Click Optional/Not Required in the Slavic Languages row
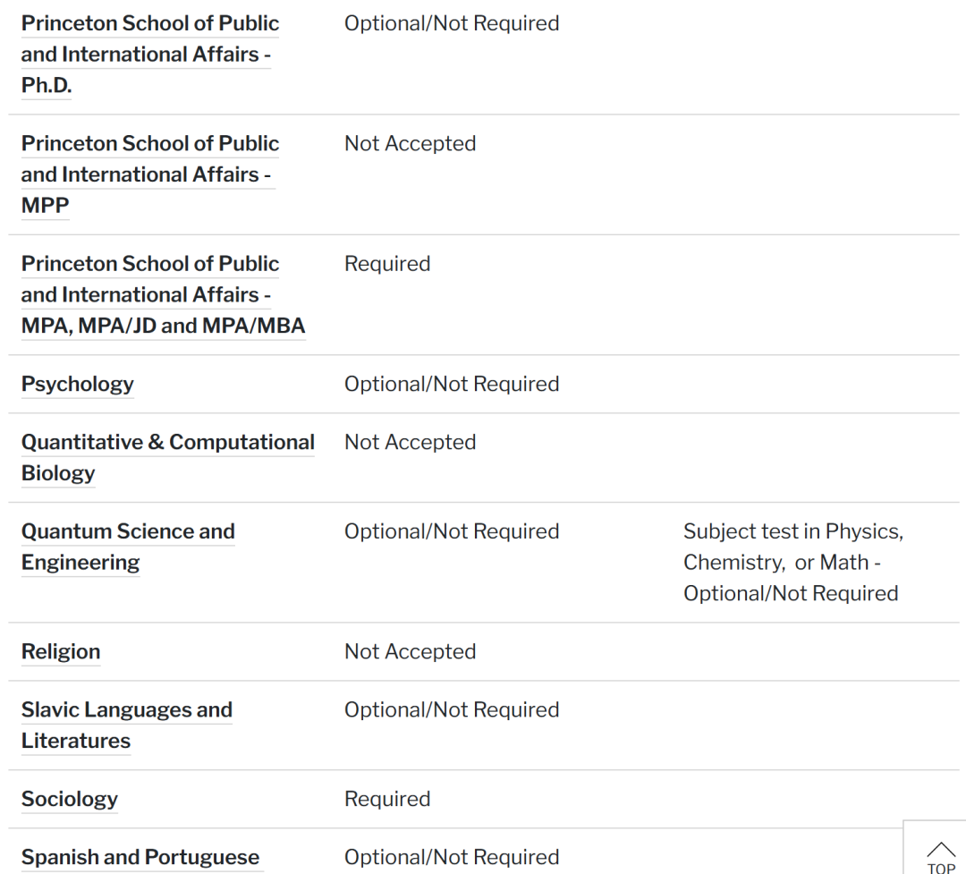This screenshot has width=966, height=874. point(452,710)
